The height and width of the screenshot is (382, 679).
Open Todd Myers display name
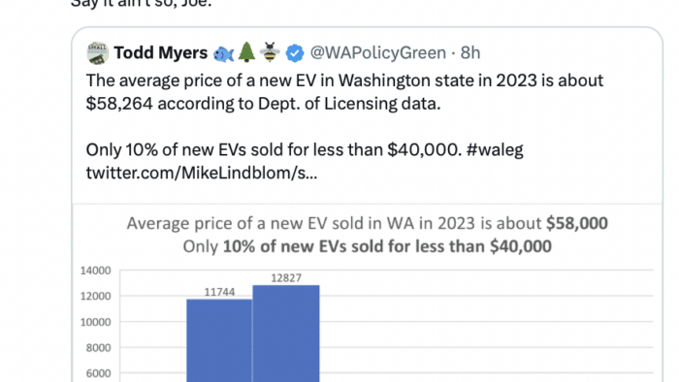click(x=161, y=52)
